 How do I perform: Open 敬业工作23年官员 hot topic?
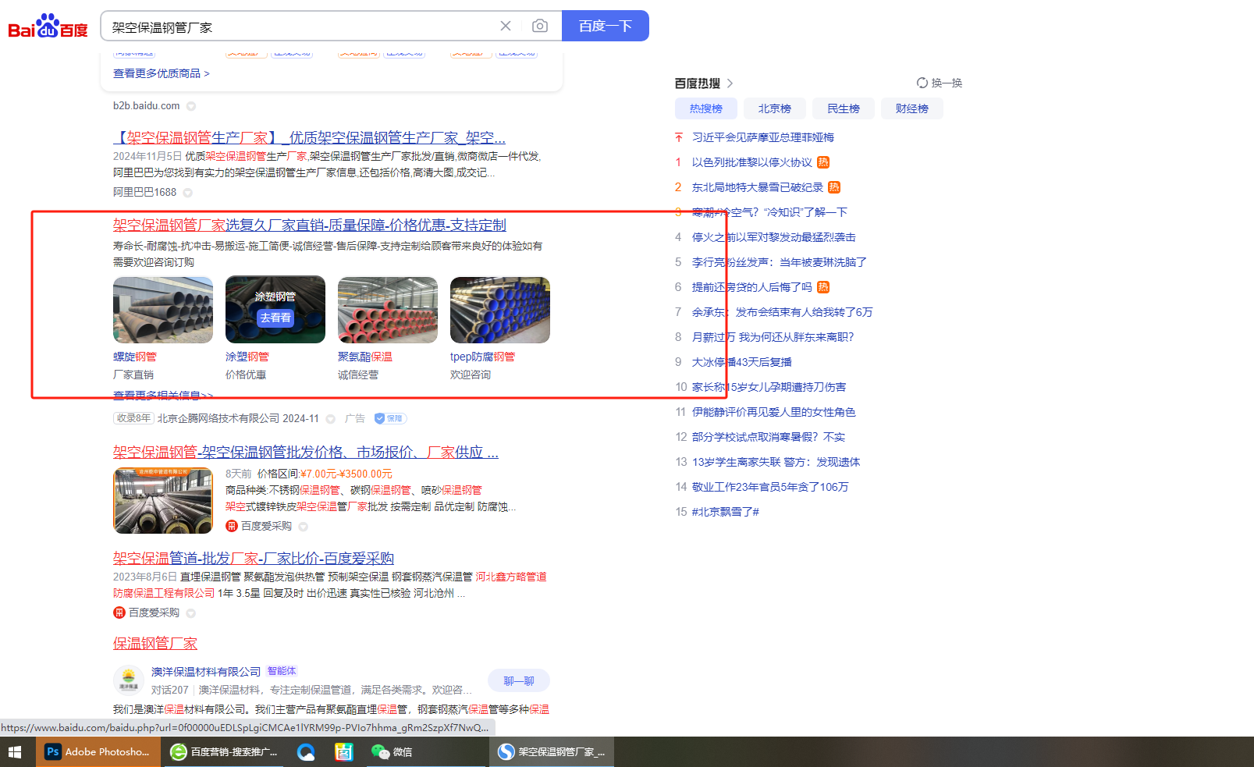pos(770,487)
